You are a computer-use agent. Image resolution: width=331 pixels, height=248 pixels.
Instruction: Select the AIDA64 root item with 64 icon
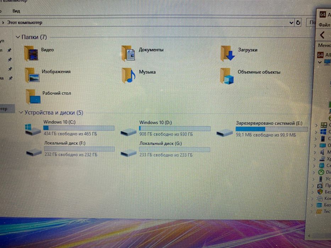point(320,55)
